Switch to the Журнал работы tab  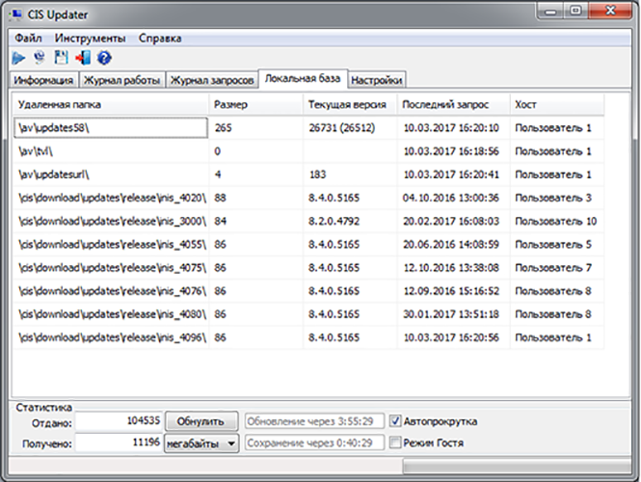point(121,80)
